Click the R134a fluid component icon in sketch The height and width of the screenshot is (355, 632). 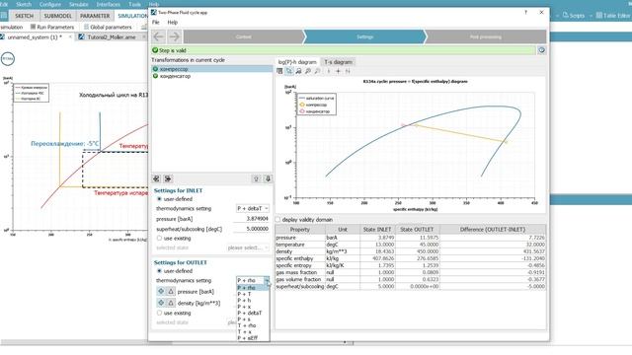point(8,59)
